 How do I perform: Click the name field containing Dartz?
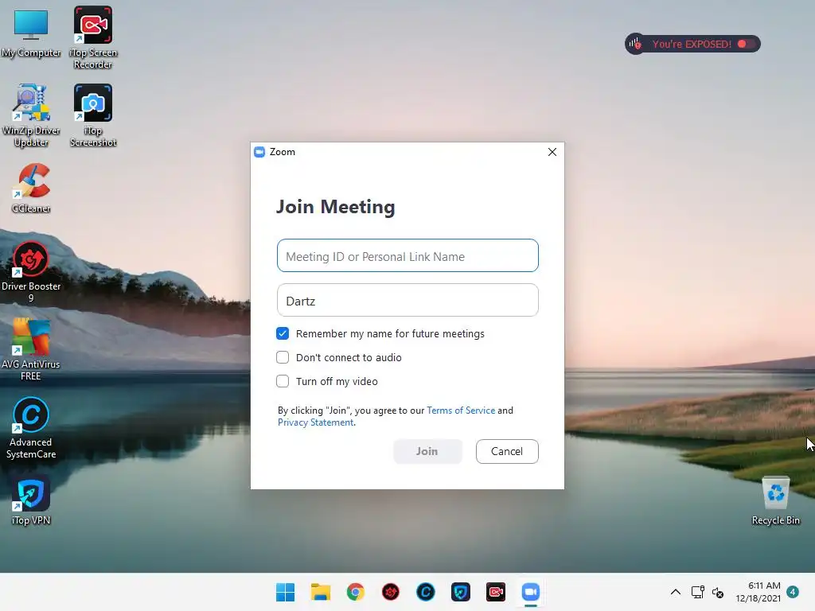(407, 300)
